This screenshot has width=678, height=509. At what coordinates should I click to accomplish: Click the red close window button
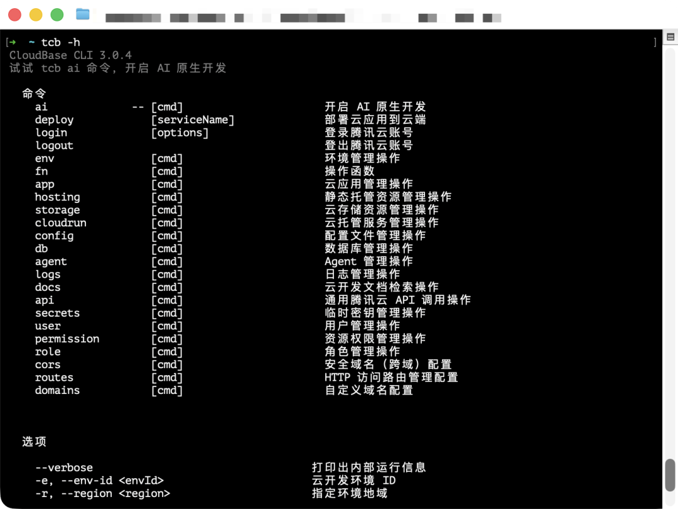tap(14, 14)
